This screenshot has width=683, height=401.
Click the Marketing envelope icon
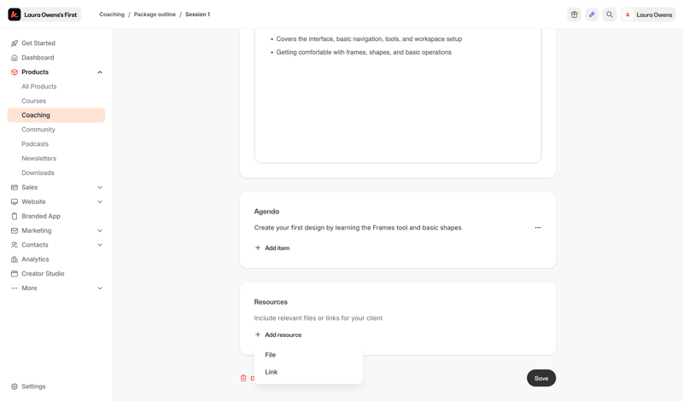[x=15, y=230]
